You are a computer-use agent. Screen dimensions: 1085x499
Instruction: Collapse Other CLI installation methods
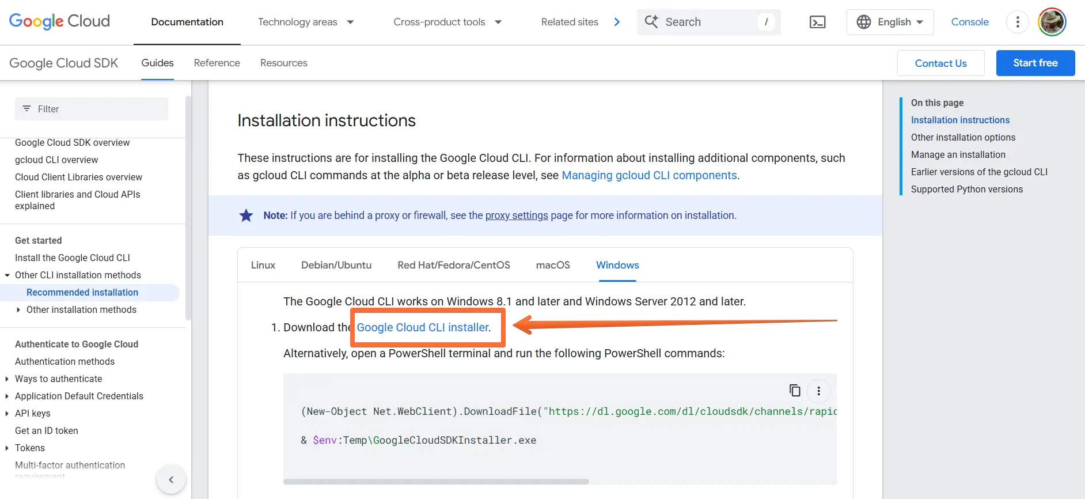(x=7, y=275)
